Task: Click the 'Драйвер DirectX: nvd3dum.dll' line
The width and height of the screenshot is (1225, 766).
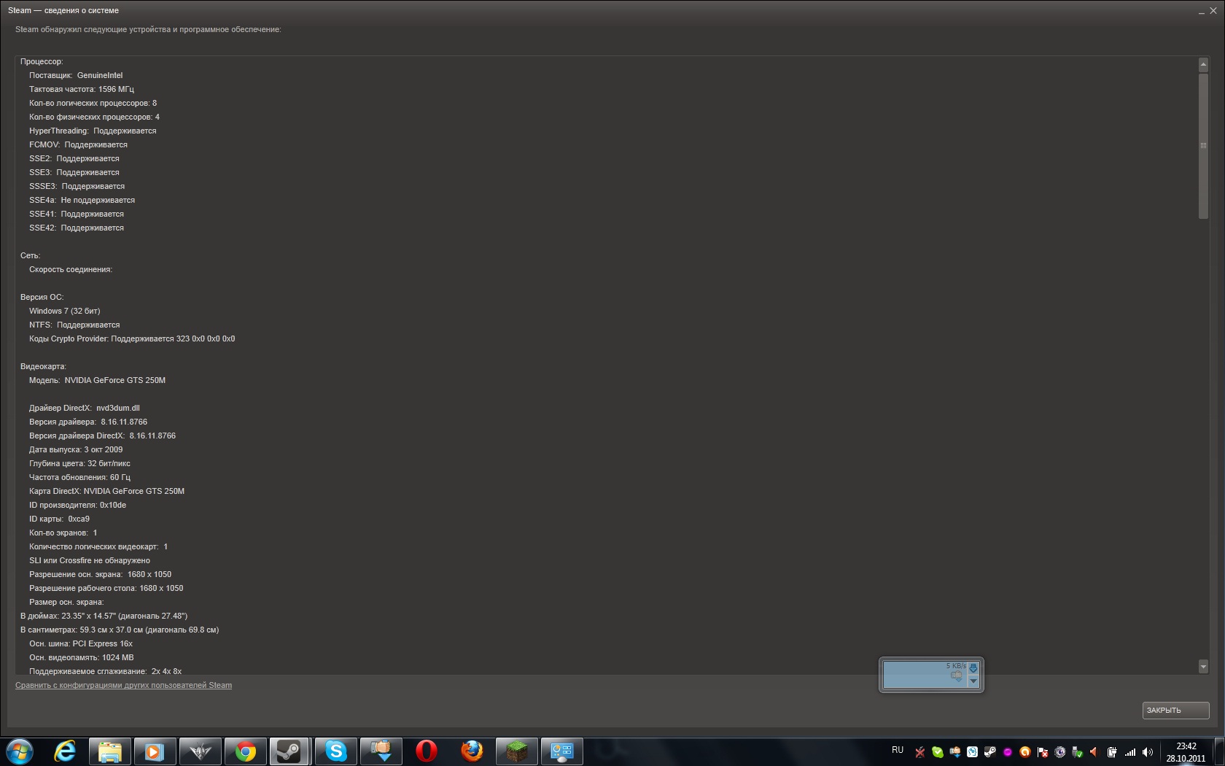Action: pos(85,408)
